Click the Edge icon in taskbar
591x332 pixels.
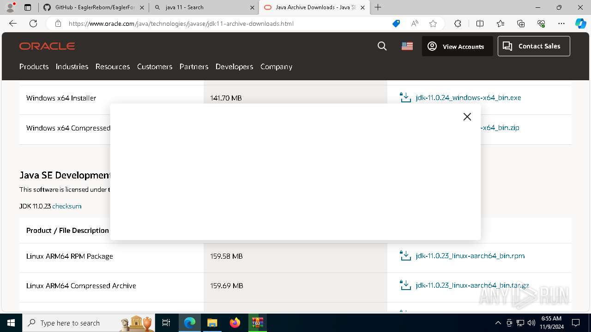click(x=190, y=323)
